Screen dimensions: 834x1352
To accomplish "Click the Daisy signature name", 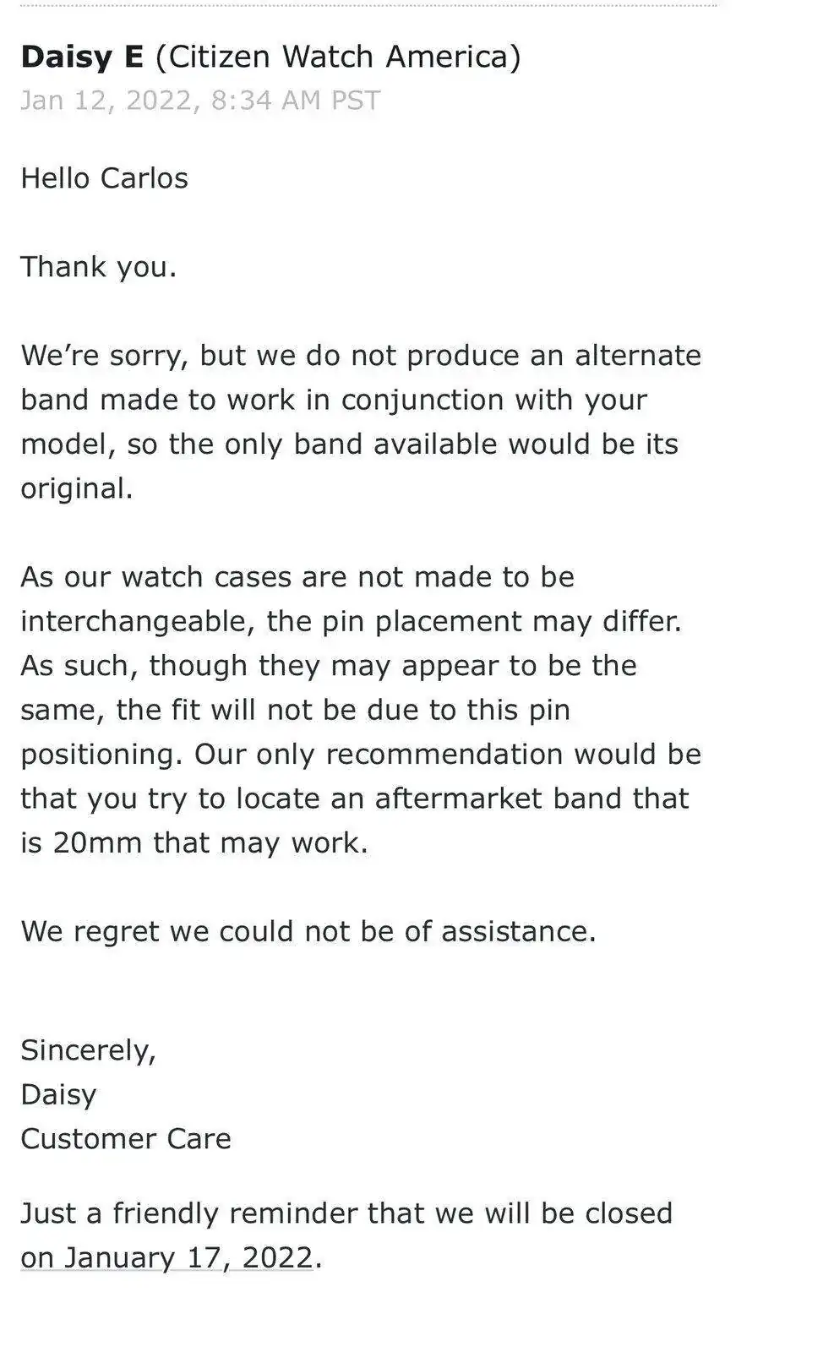I will point(58,1095).
